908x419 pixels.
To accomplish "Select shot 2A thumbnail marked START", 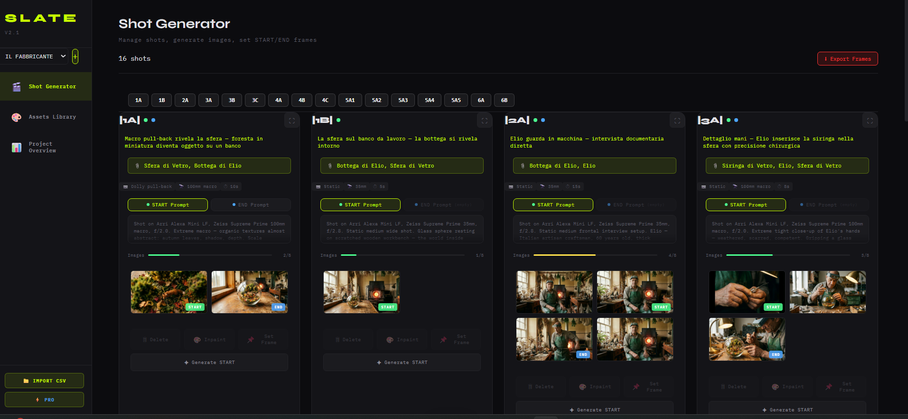I will (635, 292).
